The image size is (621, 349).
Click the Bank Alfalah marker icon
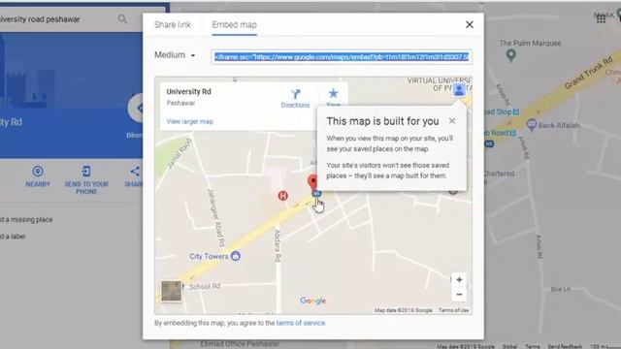[532, 125]
